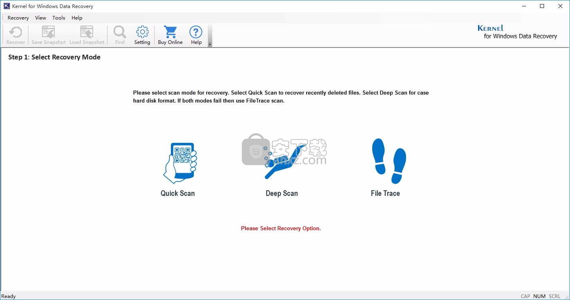Viewport: 570px width, 300px height.
Task: Choose the File Trace footprints icon
Action: [x=389, y=161]
